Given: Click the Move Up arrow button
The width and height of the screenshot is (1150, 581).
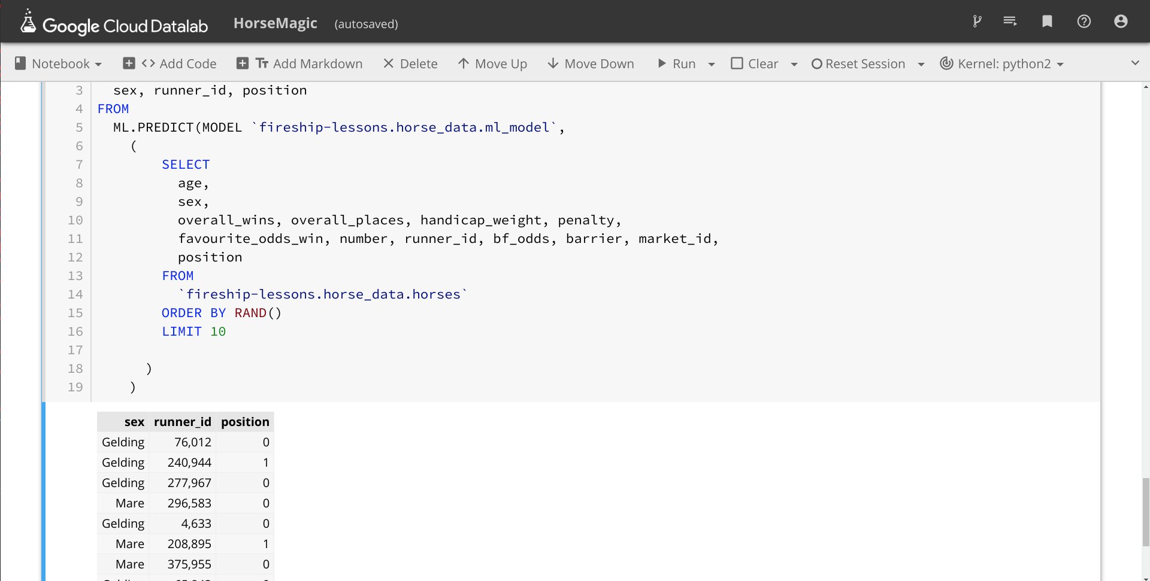Looking at the screenshot, I should [492, 63].
